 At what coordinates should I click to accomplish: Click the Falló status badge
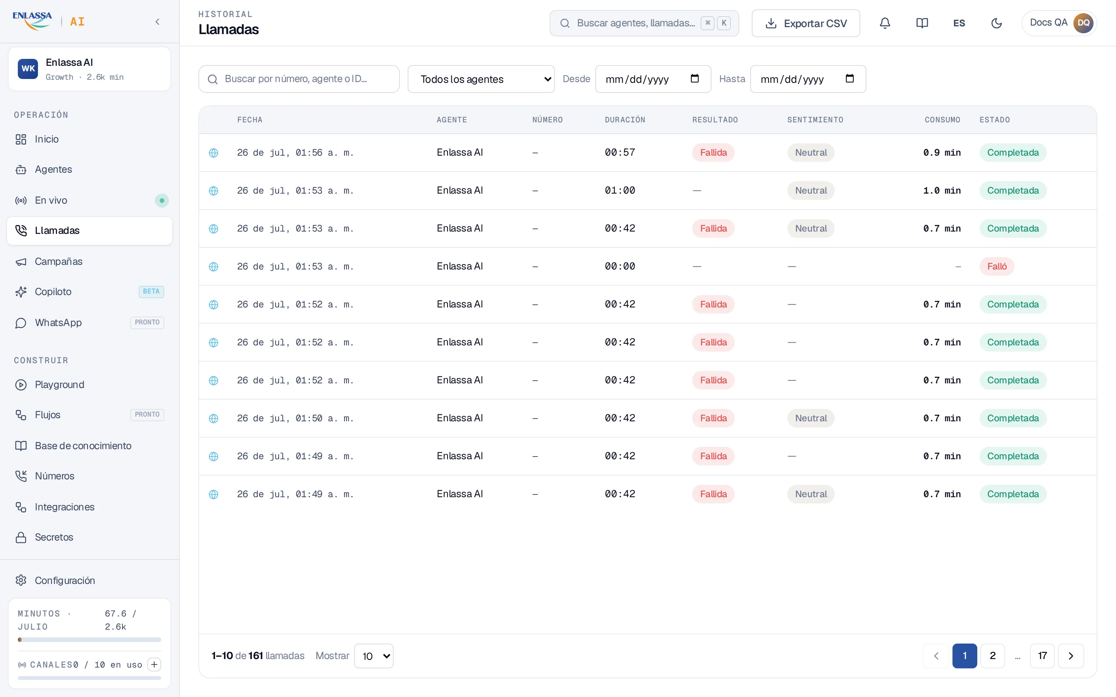coord(997,266)
